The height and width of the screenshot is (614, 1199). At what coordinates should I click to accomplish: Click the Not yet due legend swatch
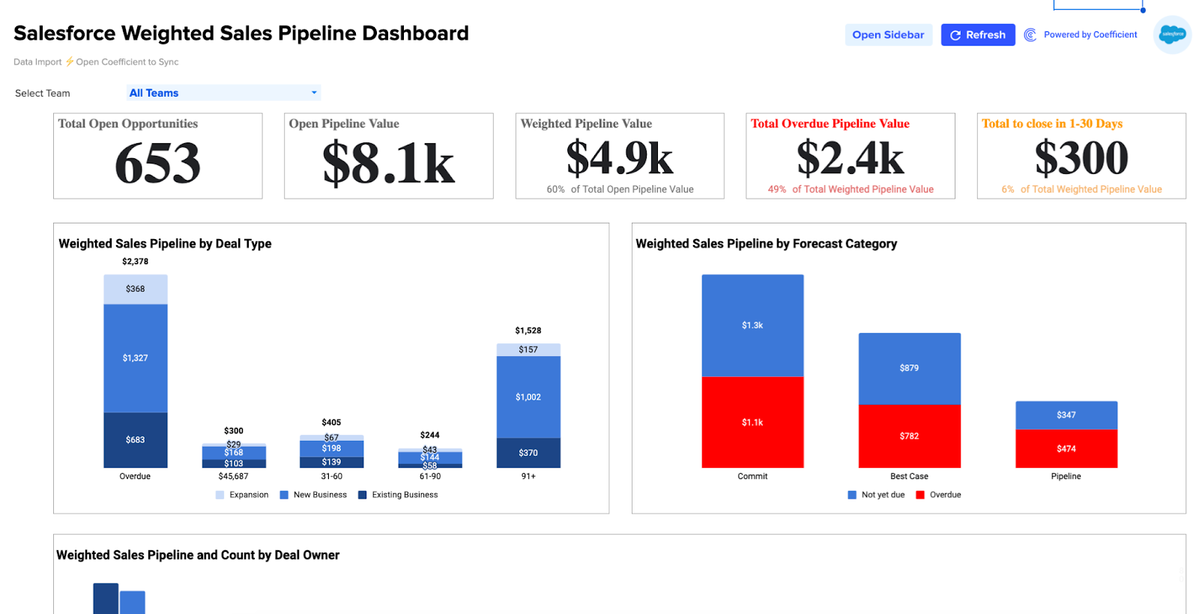coord(852,495)
